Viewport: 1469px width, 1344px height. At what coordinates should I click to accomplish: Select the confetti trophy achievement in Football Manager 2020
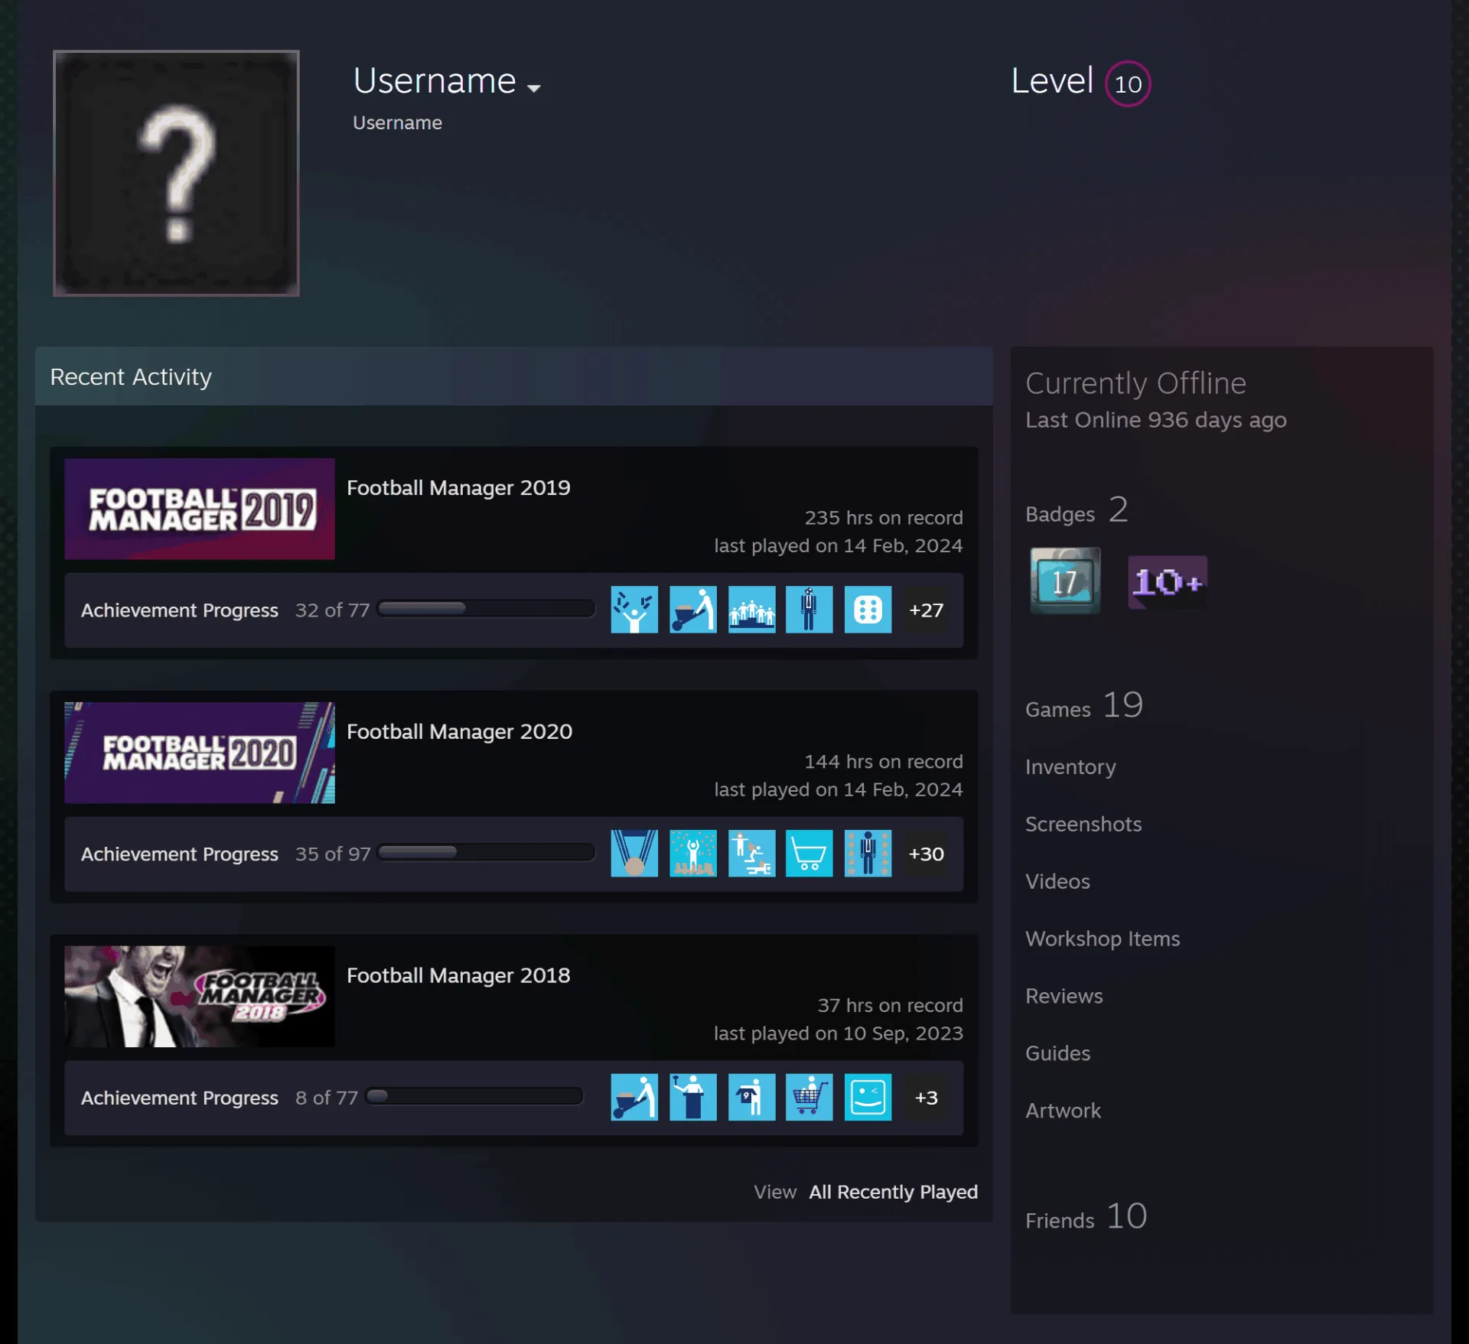click(x=693, y=853)
